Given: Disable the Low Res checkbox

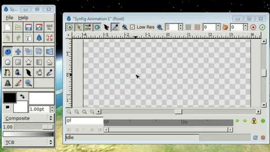Looking at the screenshot, I should (132, 27).
